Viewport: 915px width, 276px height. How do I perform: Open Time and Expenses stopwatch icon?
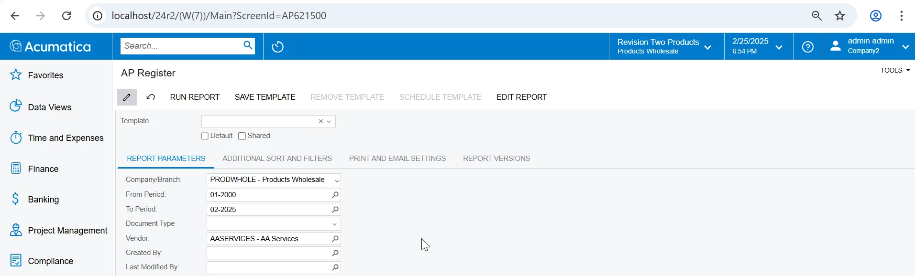click(x=16, y=138)
